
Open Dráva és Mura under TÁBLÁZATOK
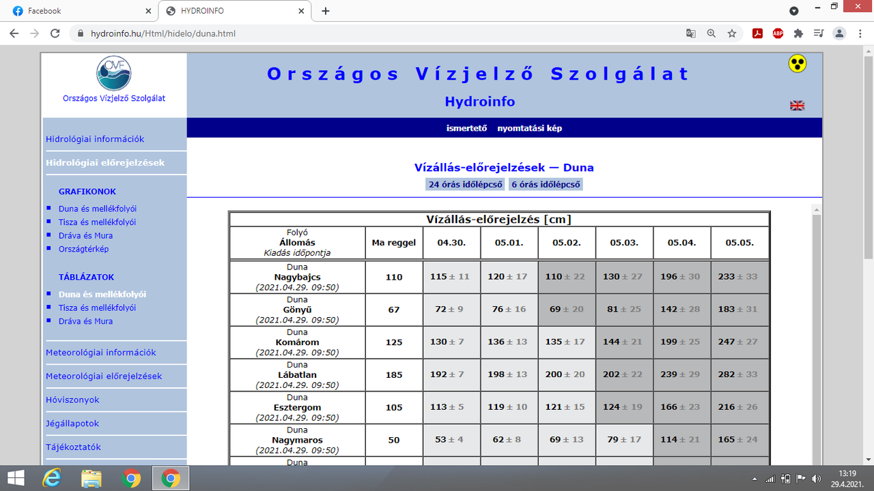coord(86,321)
